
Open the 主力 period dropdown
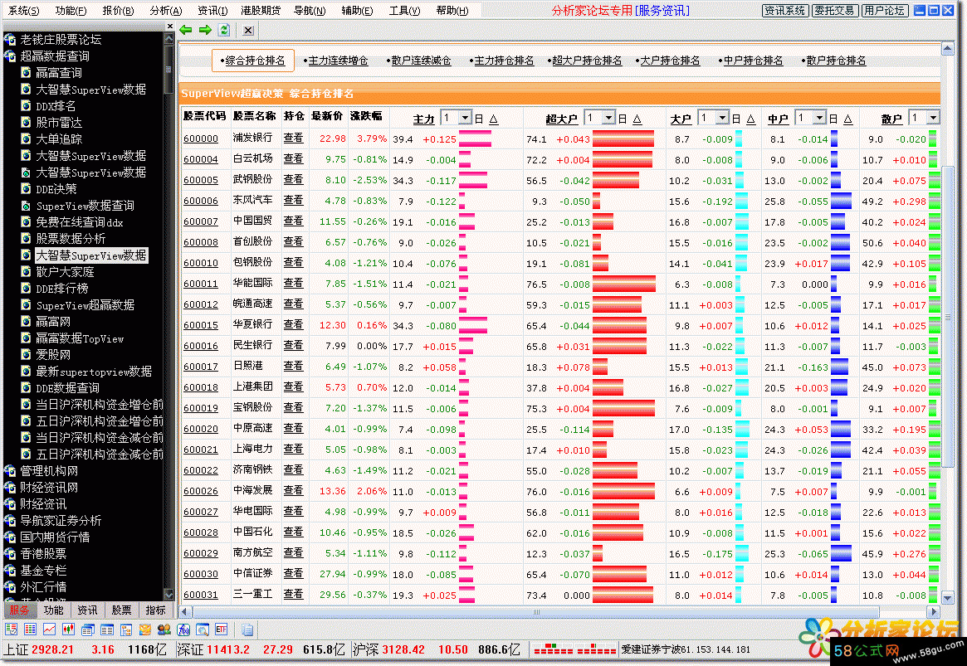[466, 118]
